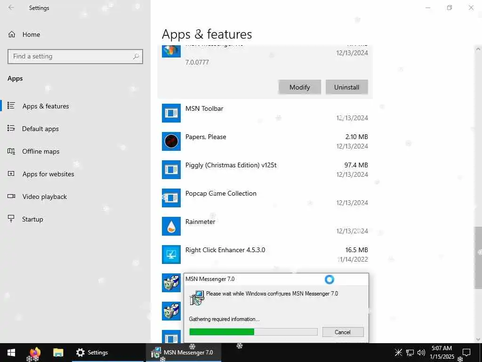Screen dimensions: 482x362
Task: Switch to MSN Messenger 7.0 taskbar button
Action: pyautogui.click(x=184, y=353)
